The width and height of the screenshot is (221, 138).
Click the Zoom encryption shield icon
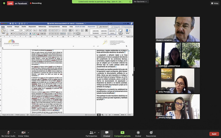4,3
